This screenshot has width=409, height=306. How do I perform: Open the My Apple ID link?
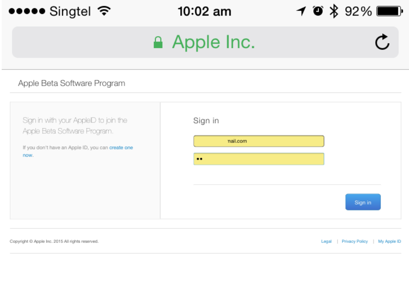[x=390, y=241]
